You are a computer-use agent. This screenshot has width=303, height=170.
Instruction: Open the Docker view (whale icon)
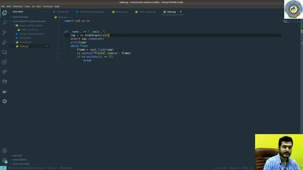coord(4,92)
